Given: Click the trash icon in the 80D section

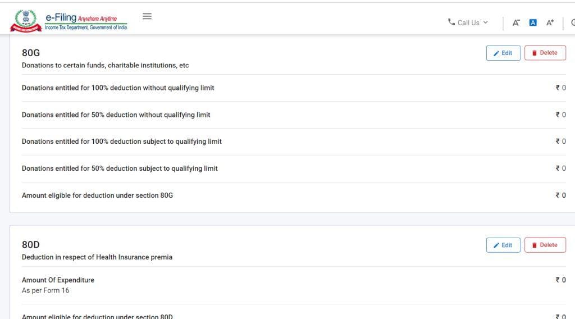Looking at the screenshot, I should coord(535,245).
